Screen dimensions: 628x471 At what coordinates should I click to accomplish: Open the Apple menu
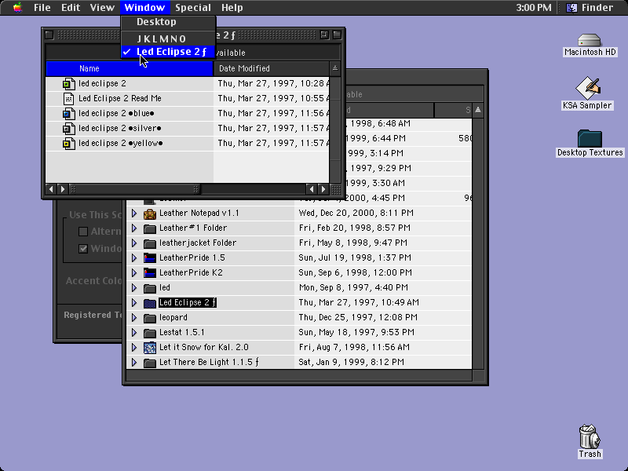(x=17, y=7)
